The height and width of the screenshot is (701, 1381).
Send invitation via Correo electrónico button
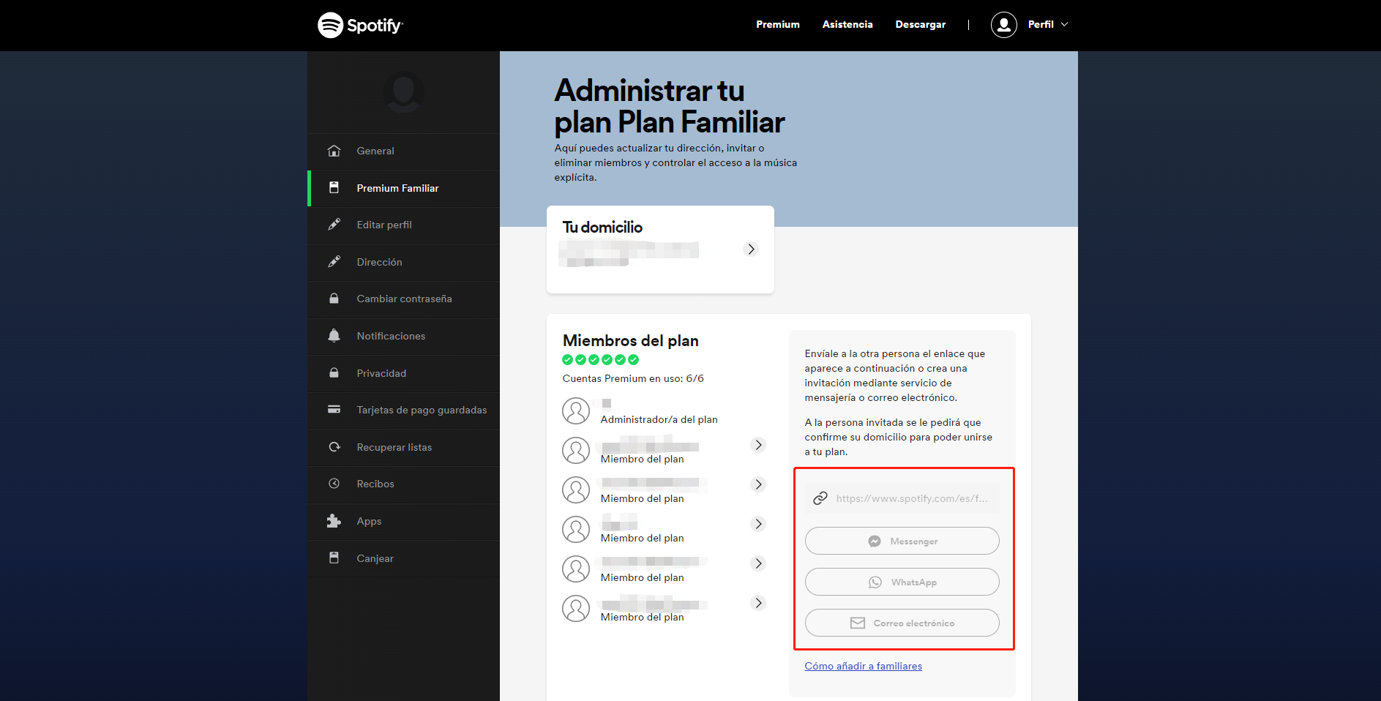click(902, 623)
